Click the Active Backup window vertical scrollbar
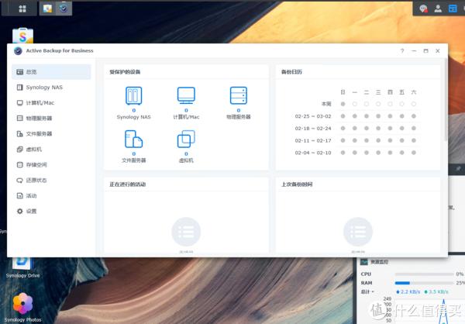465x324 pixels. coord(445,99)
